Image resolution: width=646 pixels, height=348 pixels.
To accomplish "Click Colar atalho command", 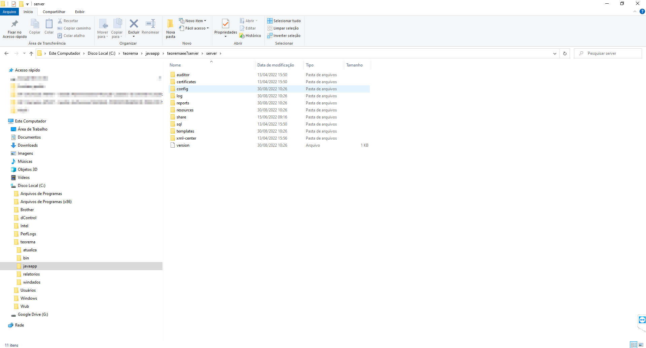I will [71, 36].
